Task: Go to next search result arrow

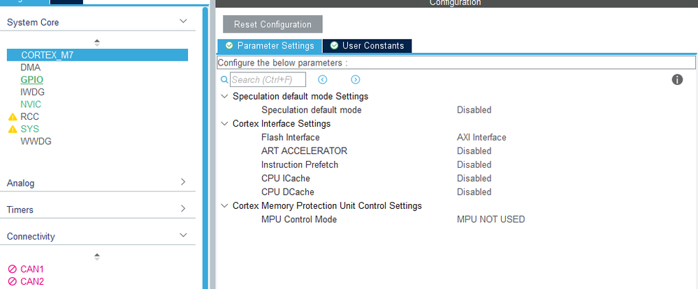Action: (x=355, y=80)
